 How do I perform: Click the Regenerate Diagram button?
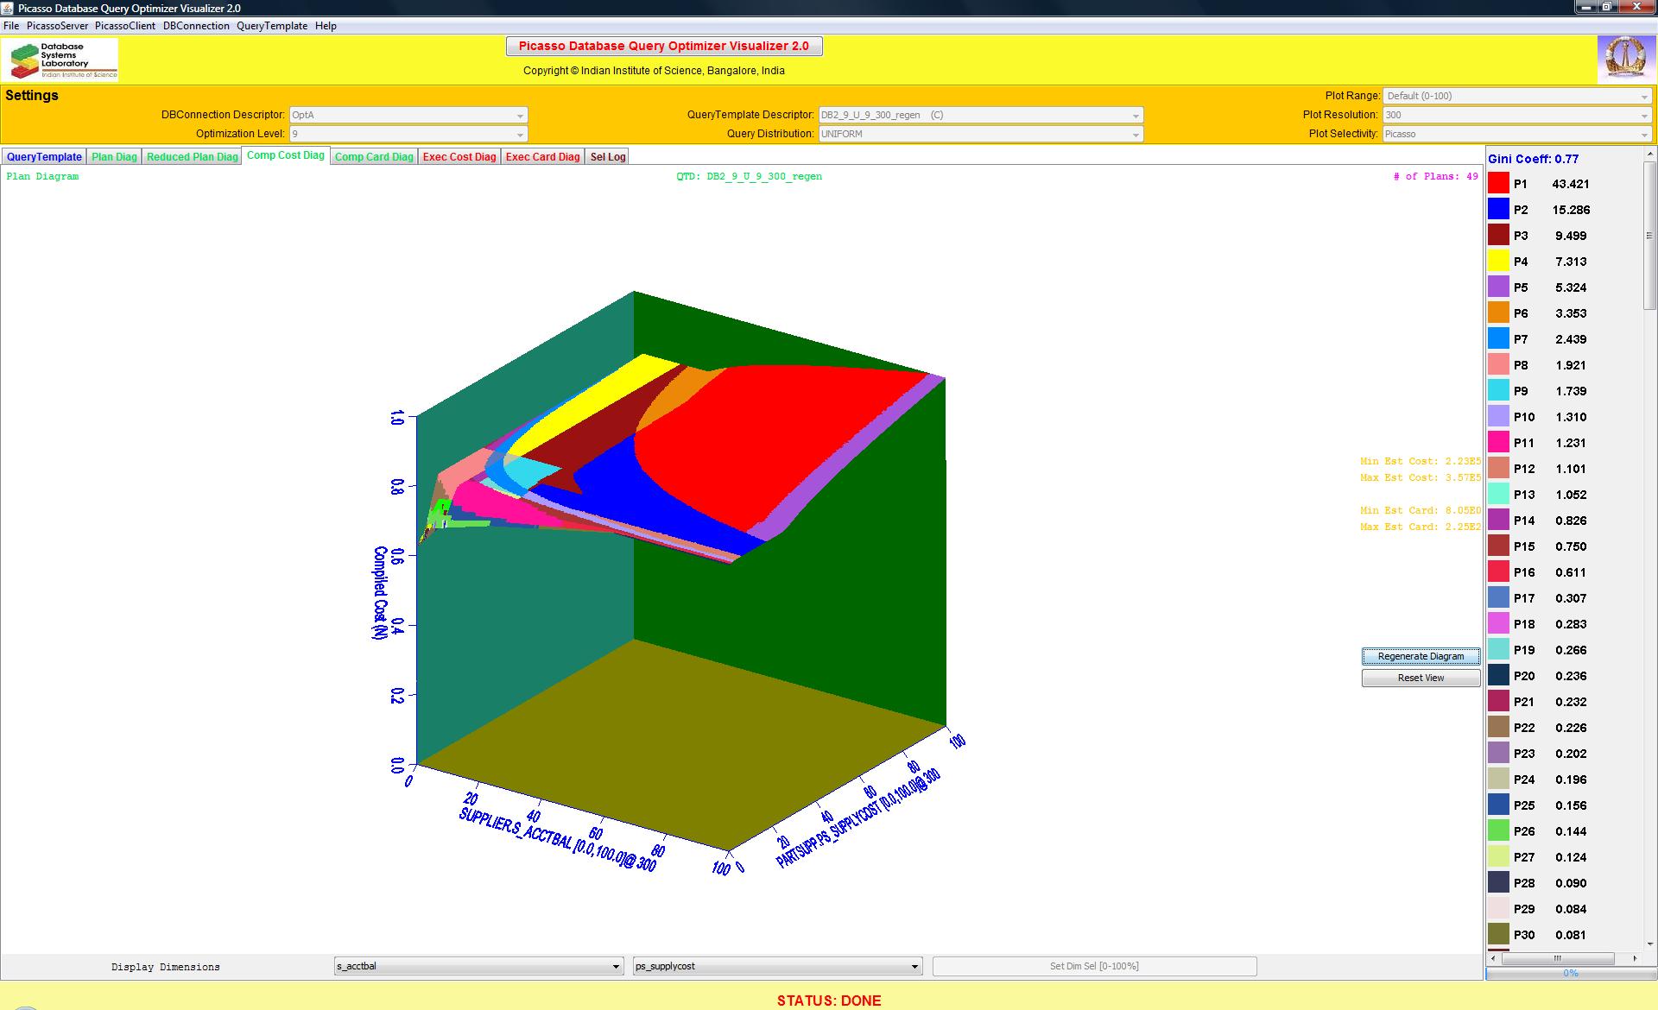(1421, 656)
